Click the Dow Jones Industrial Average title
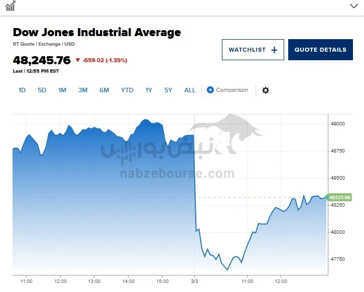The width and height of the screenshot is (364, 292). [97, 33]
